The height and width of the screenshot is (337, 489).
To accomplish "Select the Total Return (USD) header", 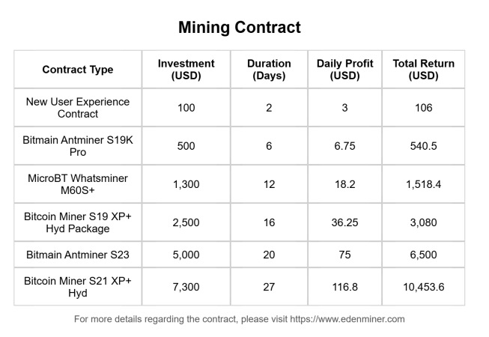I will coord(423,70).
